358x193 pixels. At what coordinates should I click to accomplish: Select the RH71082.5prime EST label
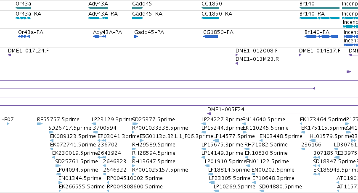[x=266, y=144]
